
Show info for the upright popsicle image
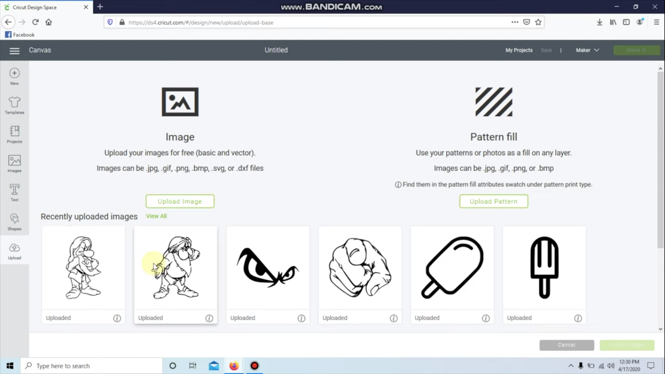(578, 318)
